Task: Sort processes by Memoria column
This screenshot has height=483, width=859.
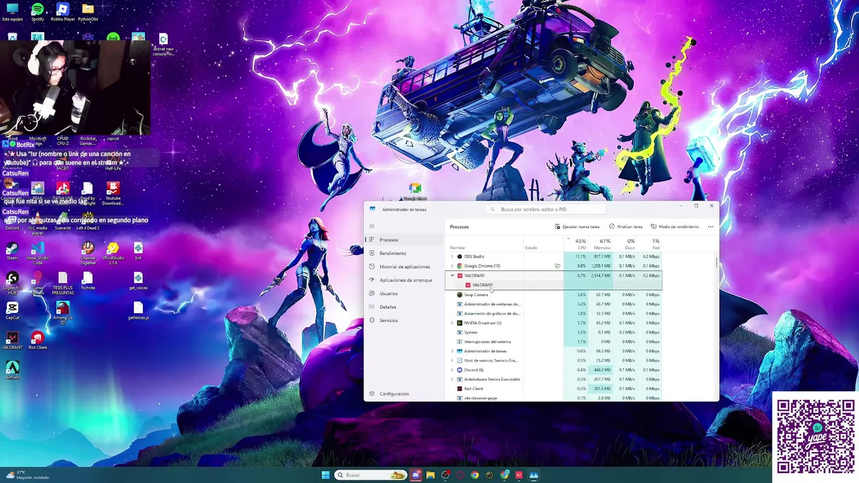Action: [x=603, y=244]
